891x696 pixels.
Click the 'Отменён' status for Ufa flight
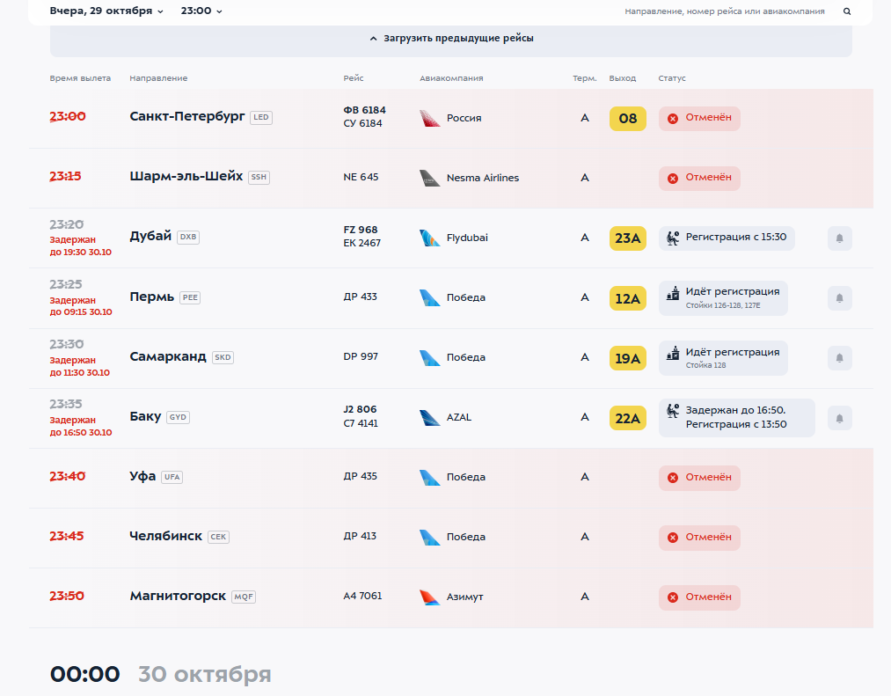tap(699, 478)
